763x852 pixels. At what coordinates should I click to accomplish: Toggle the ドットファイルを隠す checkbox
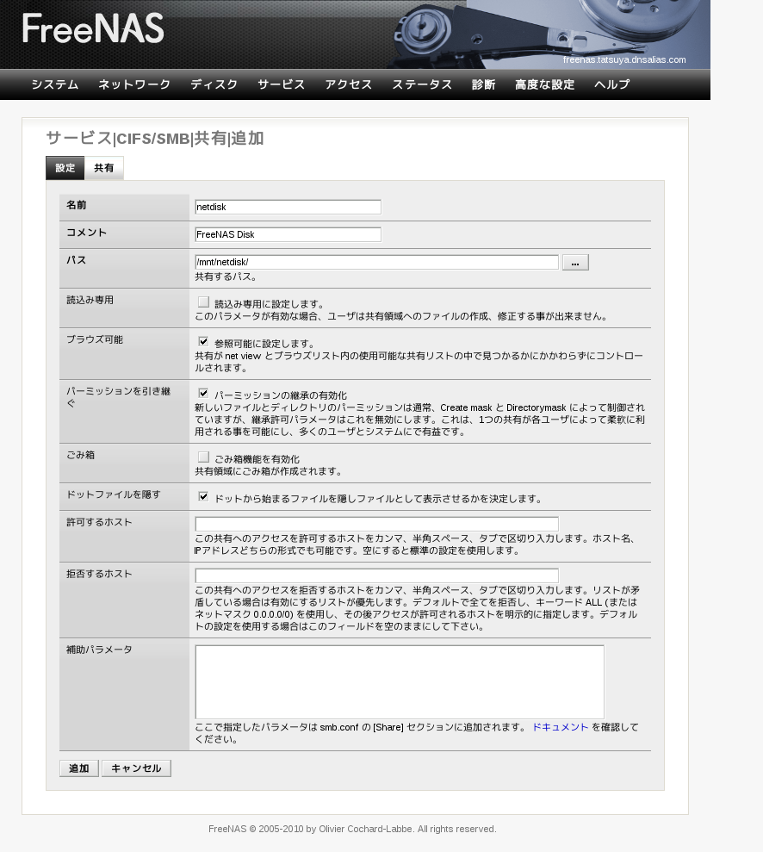203,496
